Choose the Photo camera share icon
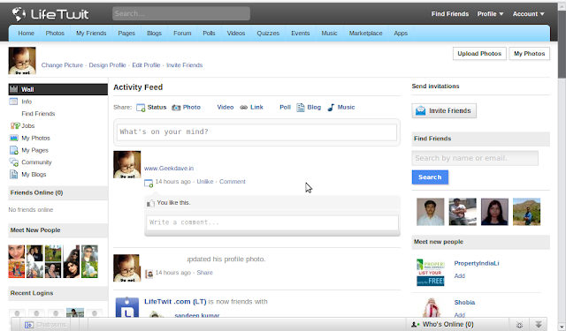Screen dimensions: 566x331 pyautogui.click(x=176, y=108)
